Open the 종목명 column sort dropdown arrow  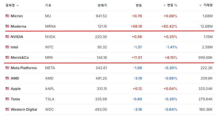click(x=18, y=6)
